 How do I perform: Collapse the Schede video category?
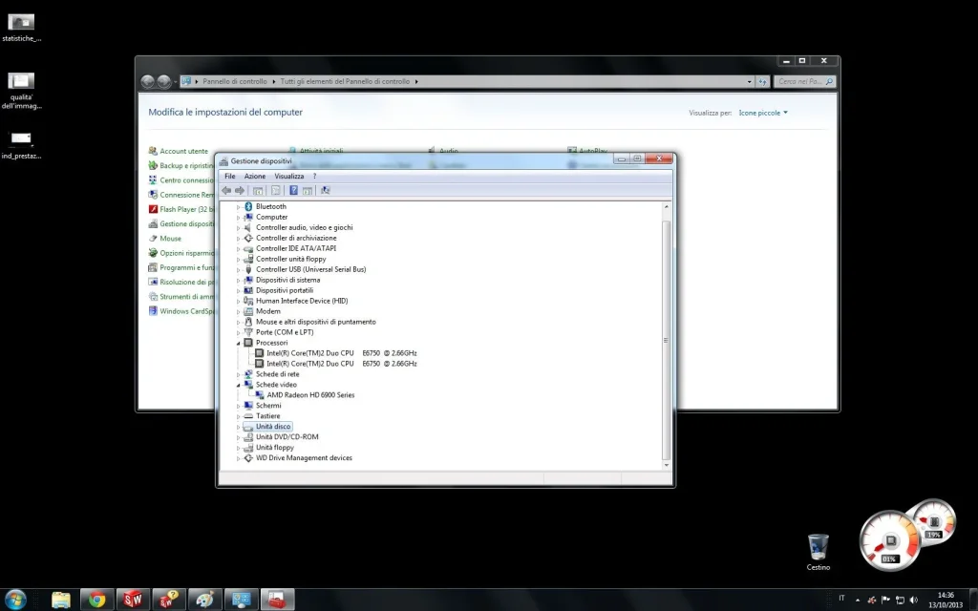pyautogui.click(x=238, y=385)
